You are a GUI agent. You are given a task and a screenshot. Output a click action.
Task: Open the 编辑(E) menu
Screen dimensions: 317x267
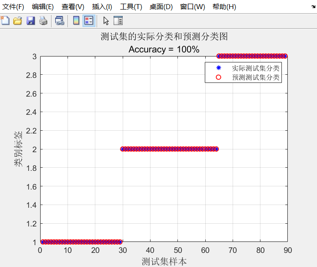click(x=43, y=7)
